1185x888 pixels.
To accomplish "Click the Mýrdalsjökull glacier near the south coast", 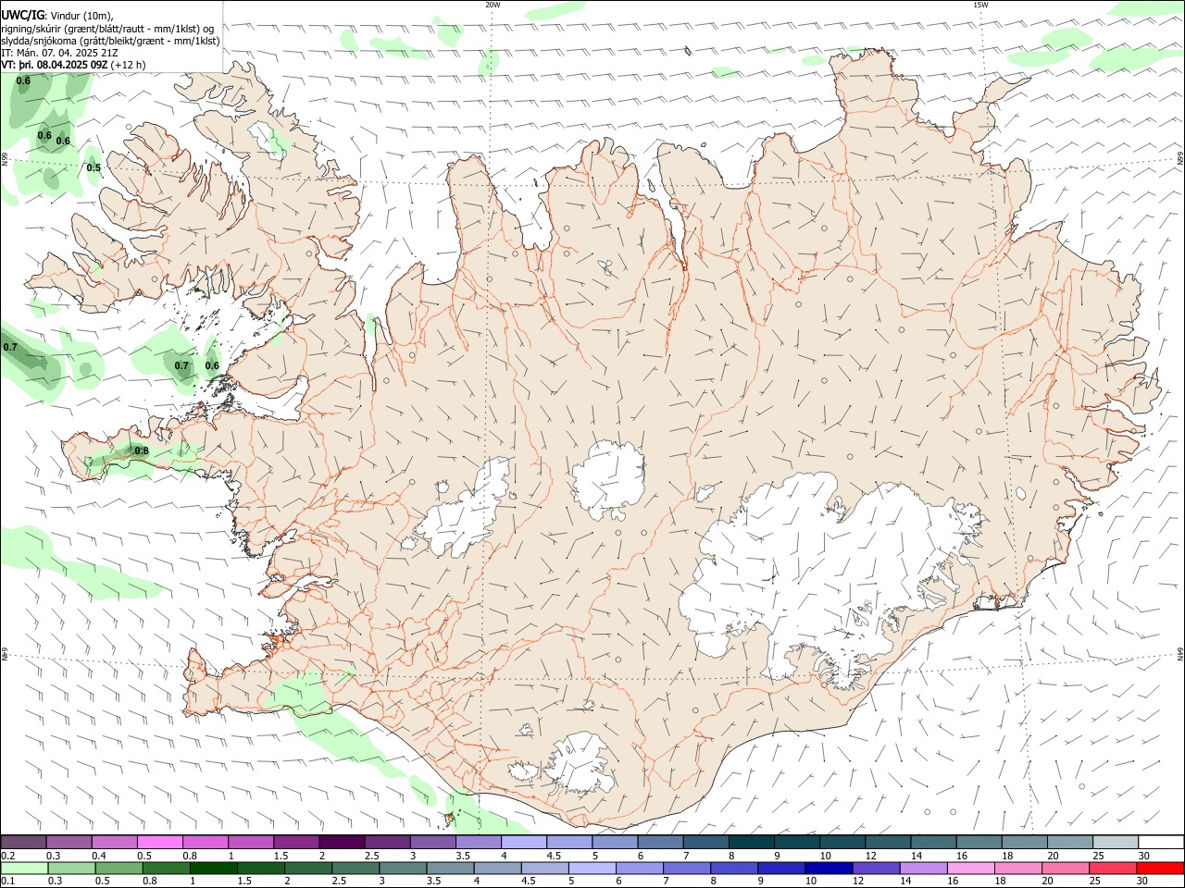I will coord(580,764).
